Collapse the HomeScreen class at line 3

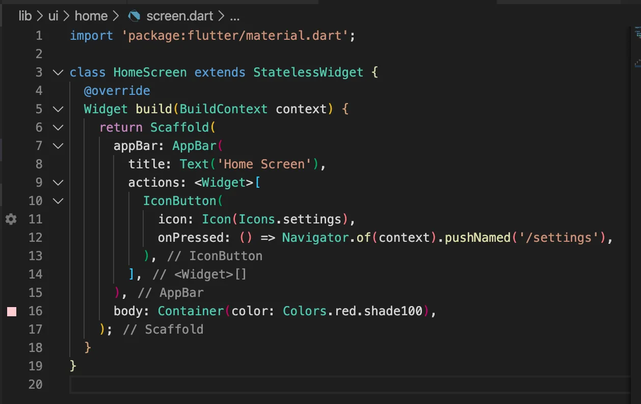(x=58, y=72)
